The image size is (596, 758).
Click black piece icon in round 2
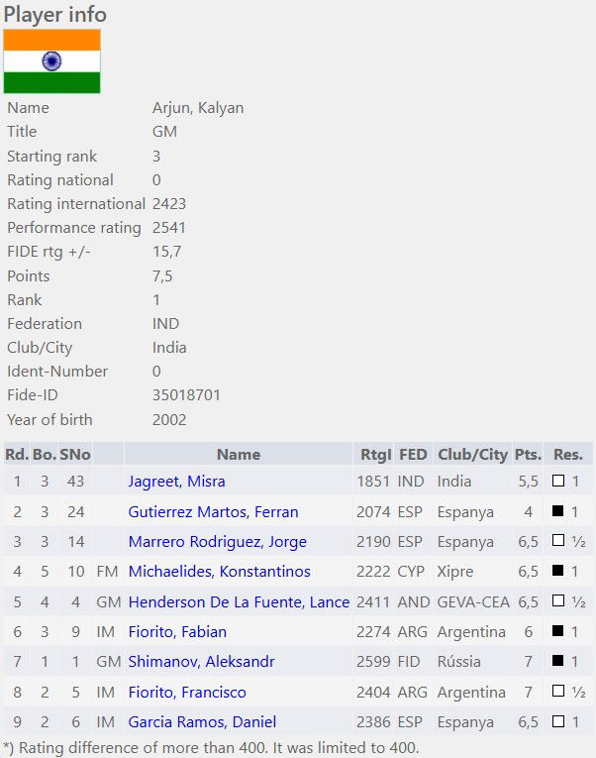[x=557, y=510]
